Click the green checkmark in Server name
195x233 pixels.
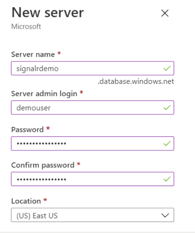point(167,68)
